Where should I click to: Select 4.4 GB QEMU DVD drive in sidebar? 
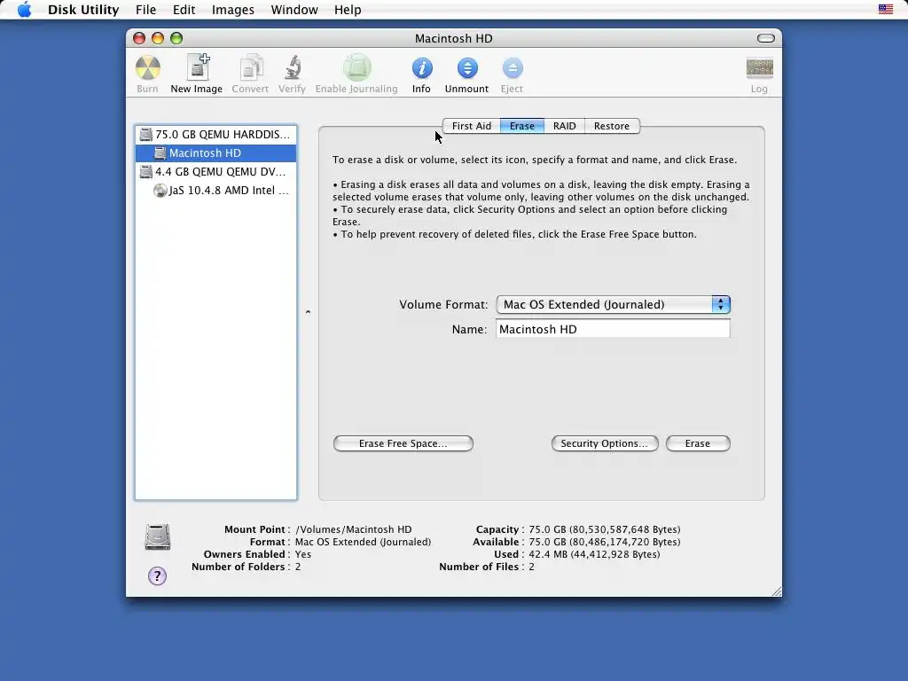point(215,171)
